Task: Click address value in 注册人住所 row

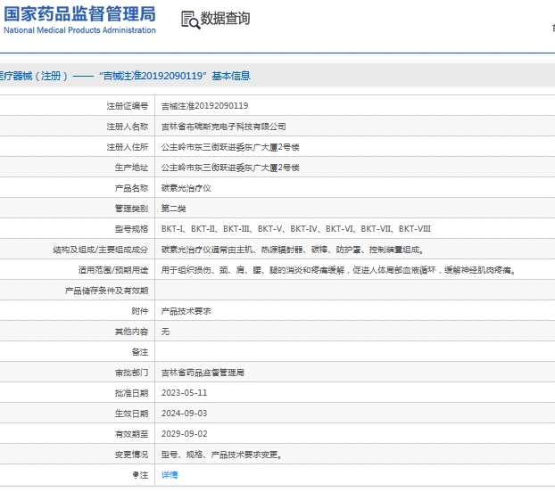Action: [x=230, y=147]
